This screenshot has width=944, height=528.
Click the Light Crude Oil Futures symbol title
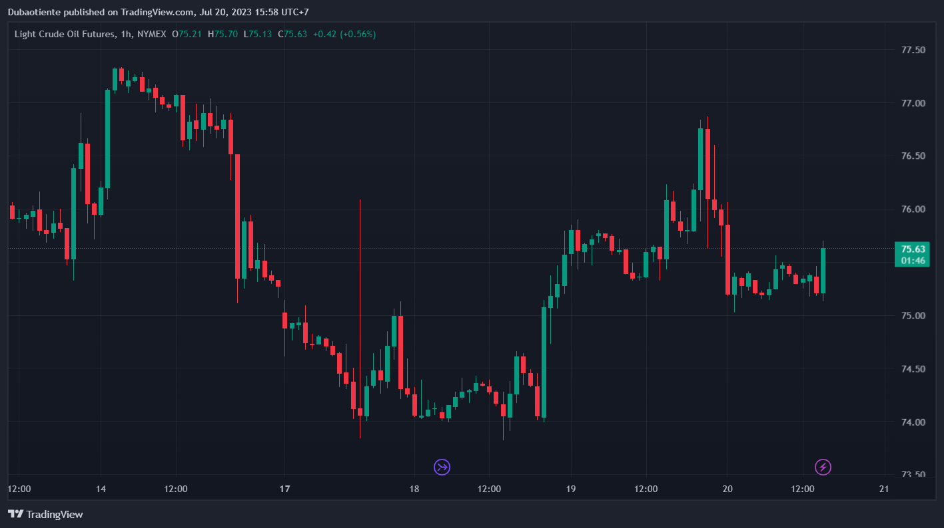(x=63, y=34)
